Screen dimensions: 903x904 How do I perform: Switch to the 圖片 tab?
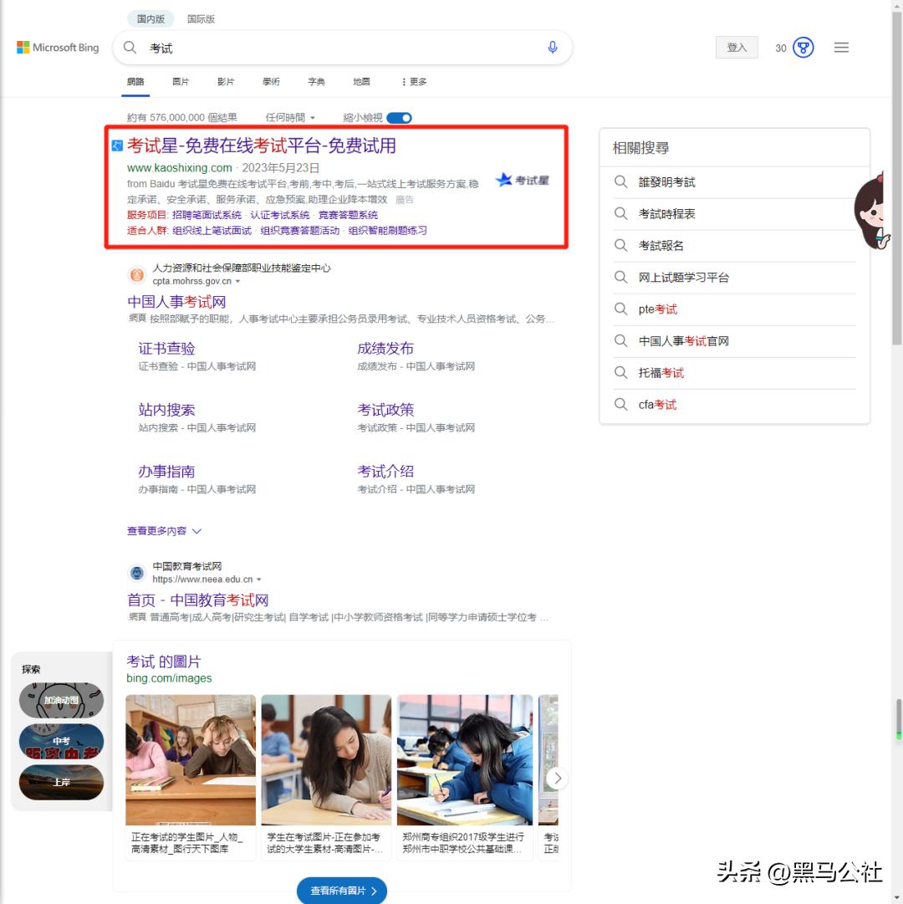[181, 81]
